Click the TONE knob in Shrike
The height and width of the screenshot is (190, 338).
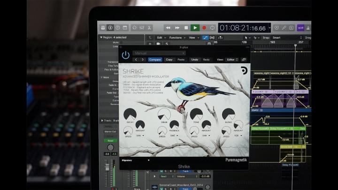pos(196,114)
